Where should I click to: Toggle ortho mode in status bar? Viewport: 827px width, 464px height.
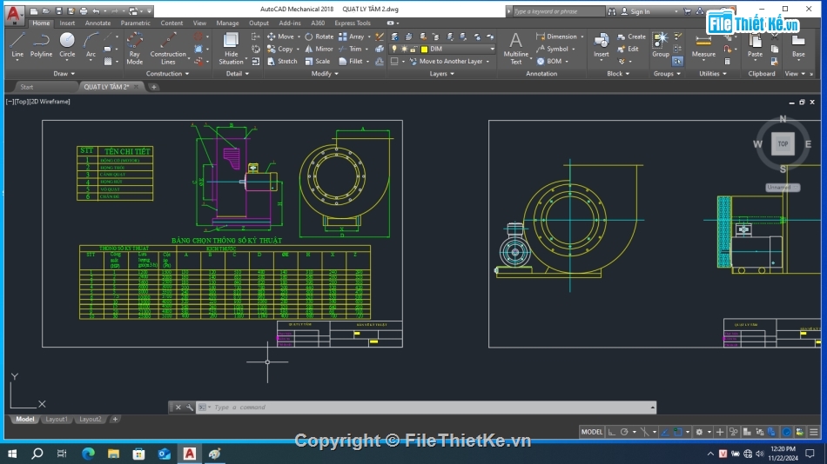coord(612,433)
